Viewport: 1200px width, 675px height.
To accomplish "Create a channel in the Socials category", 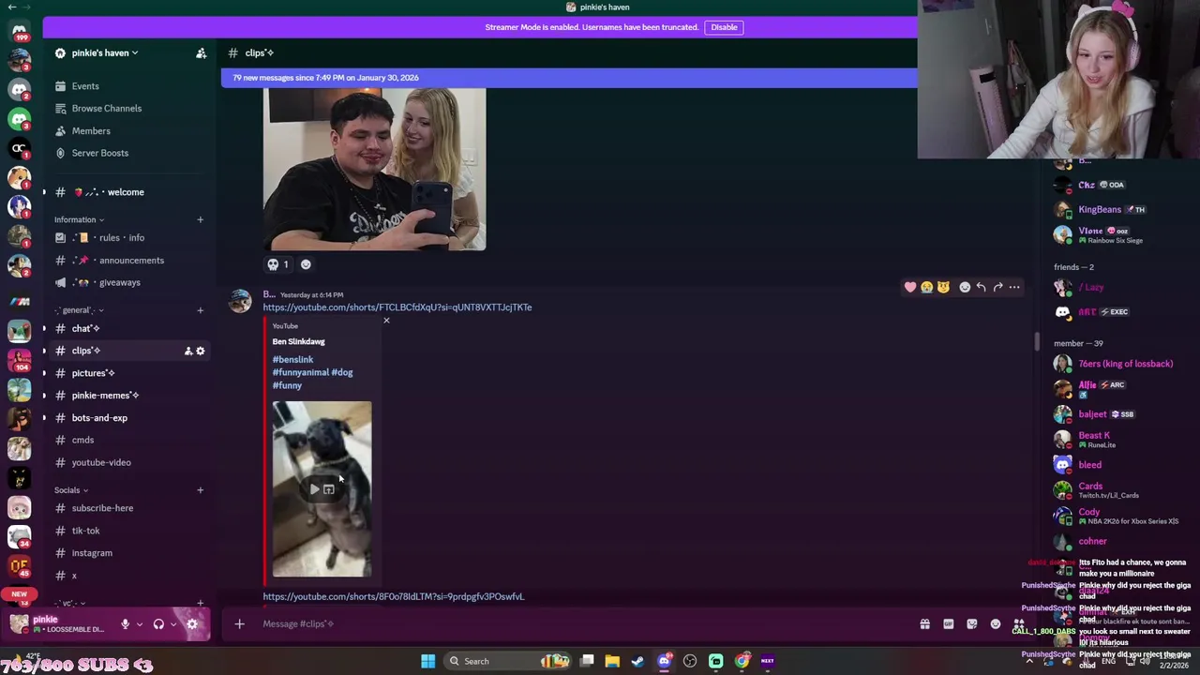I will pyautogui.click(x=200, y=490).
